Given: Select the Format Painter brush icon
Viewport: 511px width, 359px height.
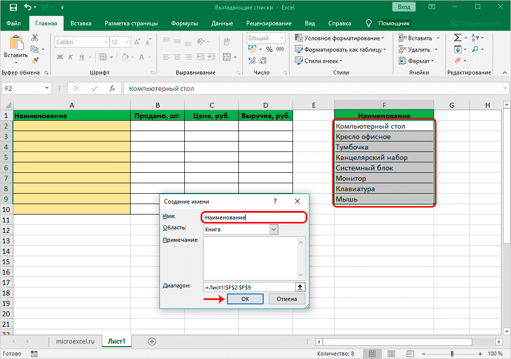Looking at the screenshot, I should [x=35, y=60].
